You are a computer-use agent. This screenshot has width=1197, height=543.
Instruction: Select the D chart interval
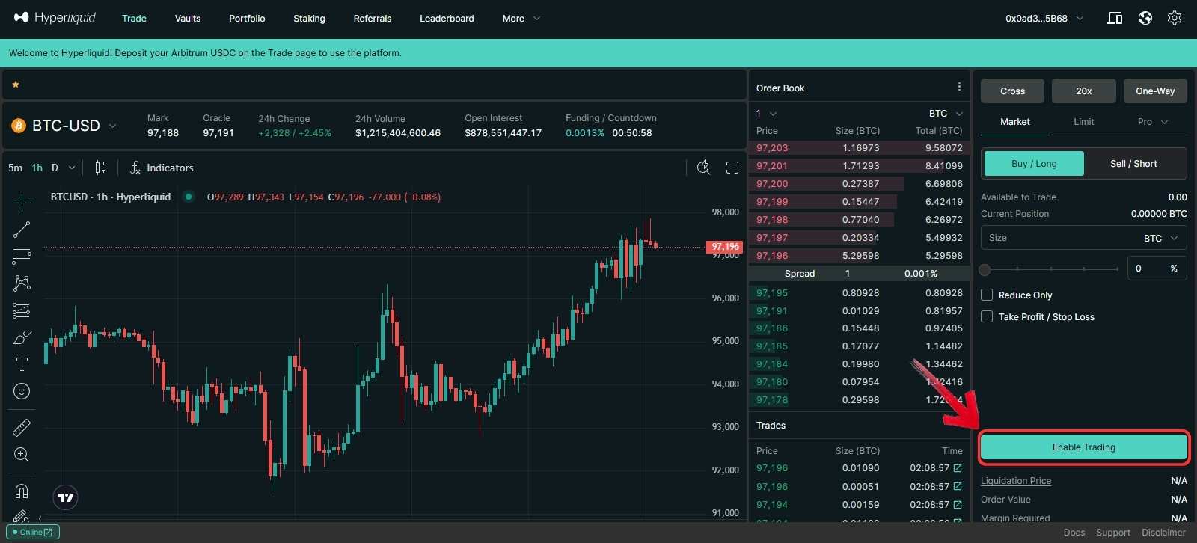coord(55,168)
